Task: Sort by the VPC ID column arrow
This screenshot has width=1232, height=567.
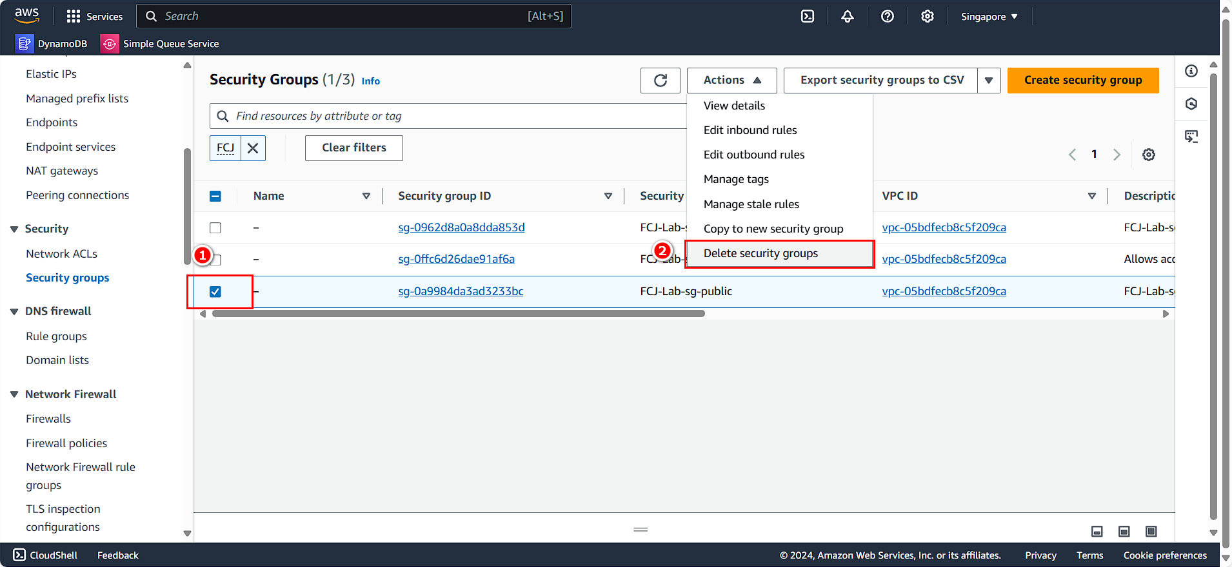Action: [1092, 196]
